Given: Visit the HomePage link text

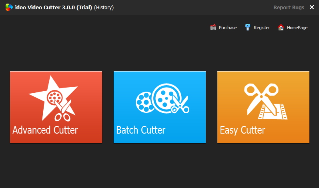Looking at the screenshot, I should point(297,28).
